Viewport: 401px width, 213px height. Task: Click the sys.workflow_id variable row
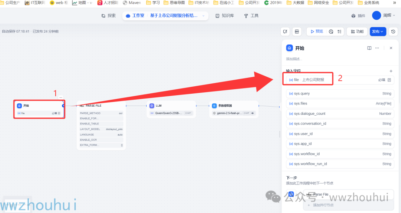340,154
